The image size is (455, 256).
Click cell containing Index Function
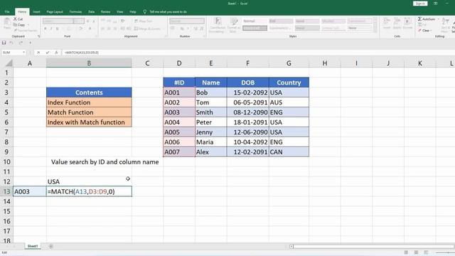tap(89, 102)
